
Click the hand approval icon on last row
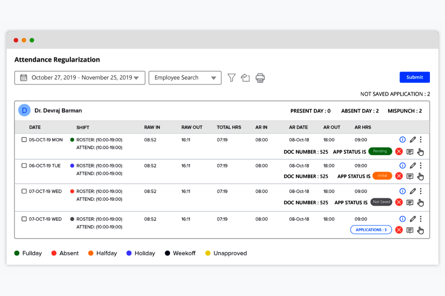(421, 230)
